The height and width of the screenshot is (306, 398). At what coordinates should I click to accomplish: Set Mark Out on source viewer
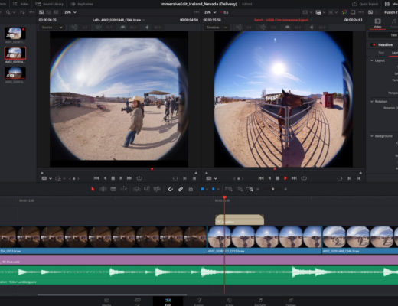pos(194,178)
